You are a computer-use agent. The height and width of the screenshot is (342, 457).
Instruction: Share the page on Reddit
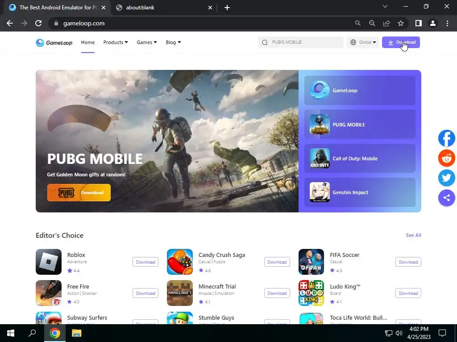click(x=446, y=158)
